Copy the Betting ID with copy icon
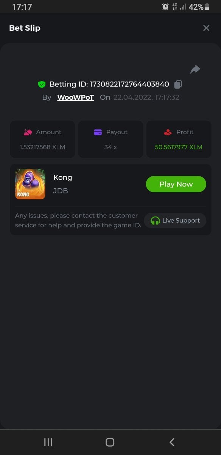This screenshot has height=455, width=221. [178, 84]
